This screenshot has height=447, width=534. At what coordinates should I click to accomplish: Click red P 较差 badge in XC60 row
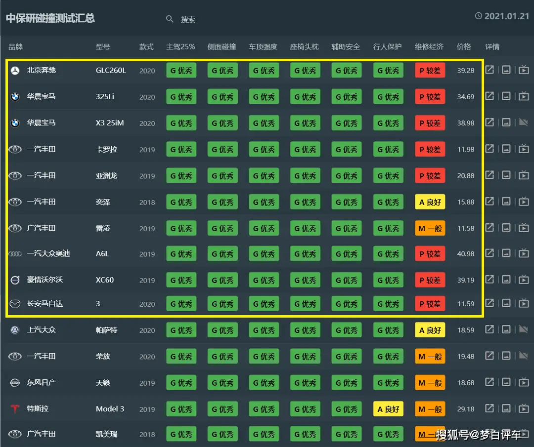click(x=430, y=281)
